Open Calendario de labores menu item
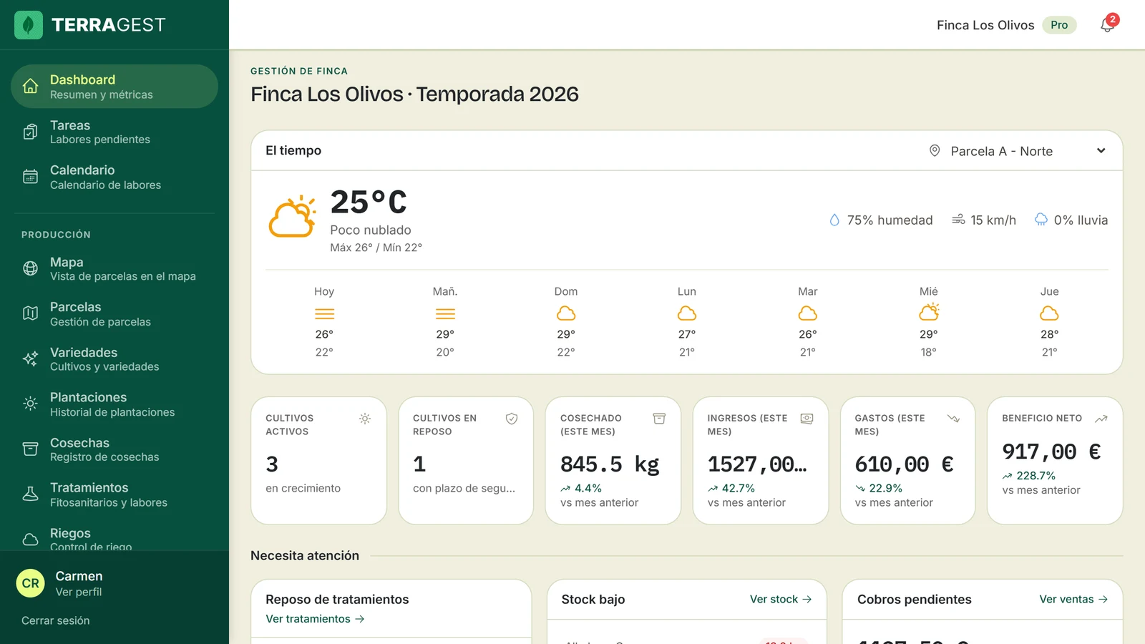 (114, 177)
